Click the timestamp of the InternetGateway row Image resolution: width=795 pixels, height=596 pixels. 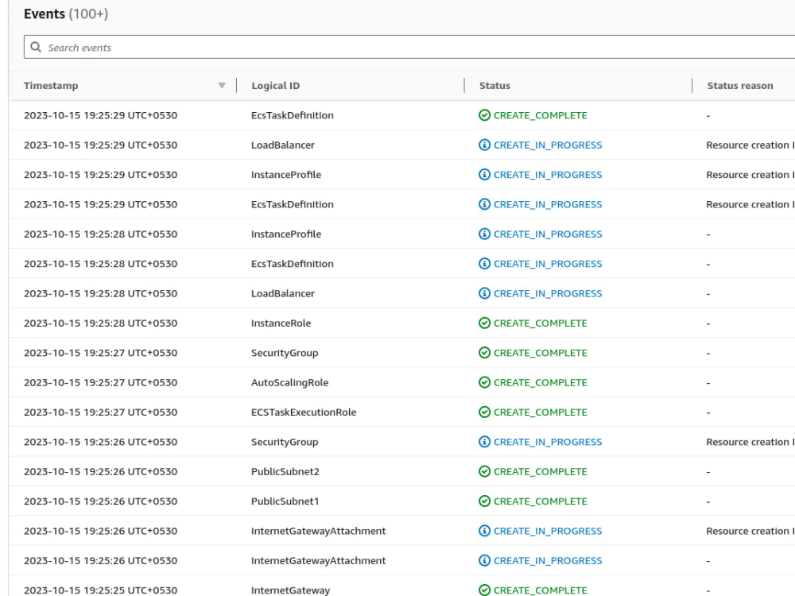pyautogui.click(x=100, y=590)
